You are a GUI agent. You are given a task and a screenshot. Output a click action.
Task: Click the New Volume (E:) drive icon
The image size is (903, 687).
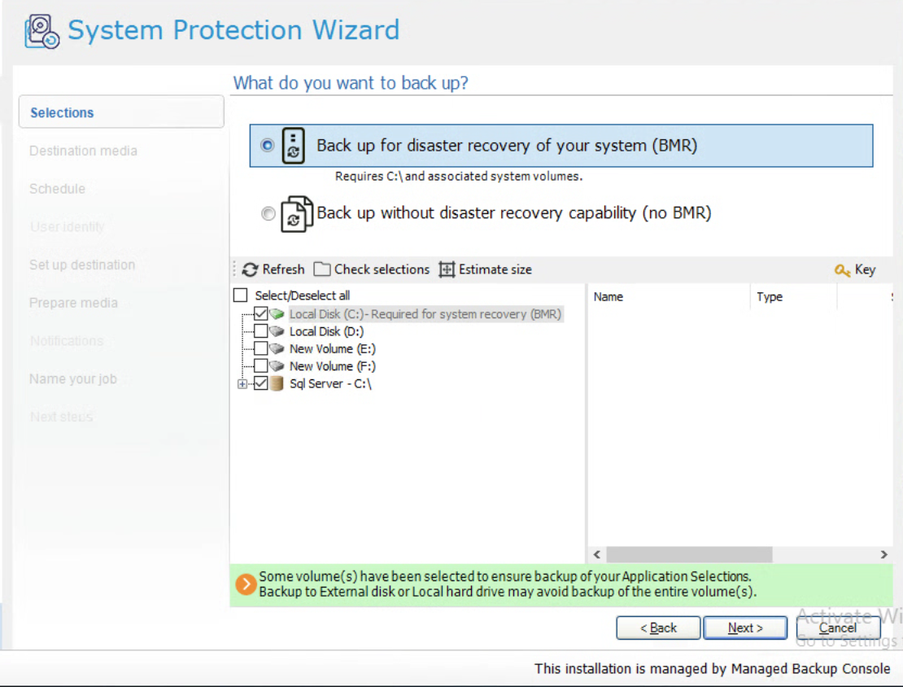pos(277,349)
